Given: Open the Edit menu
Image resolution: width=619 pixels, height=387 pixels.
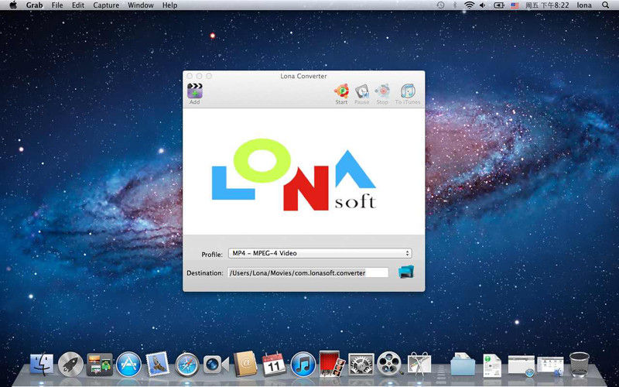Looking at the screenshot, I should click(78, 5).
